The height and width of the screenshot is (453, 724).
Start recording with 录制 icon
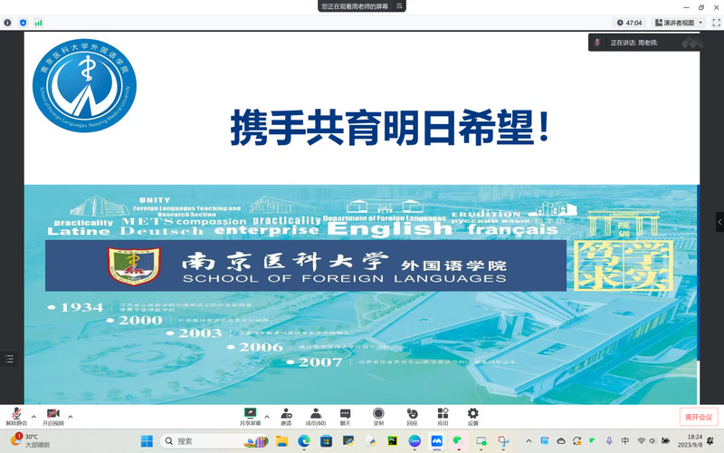378,416
